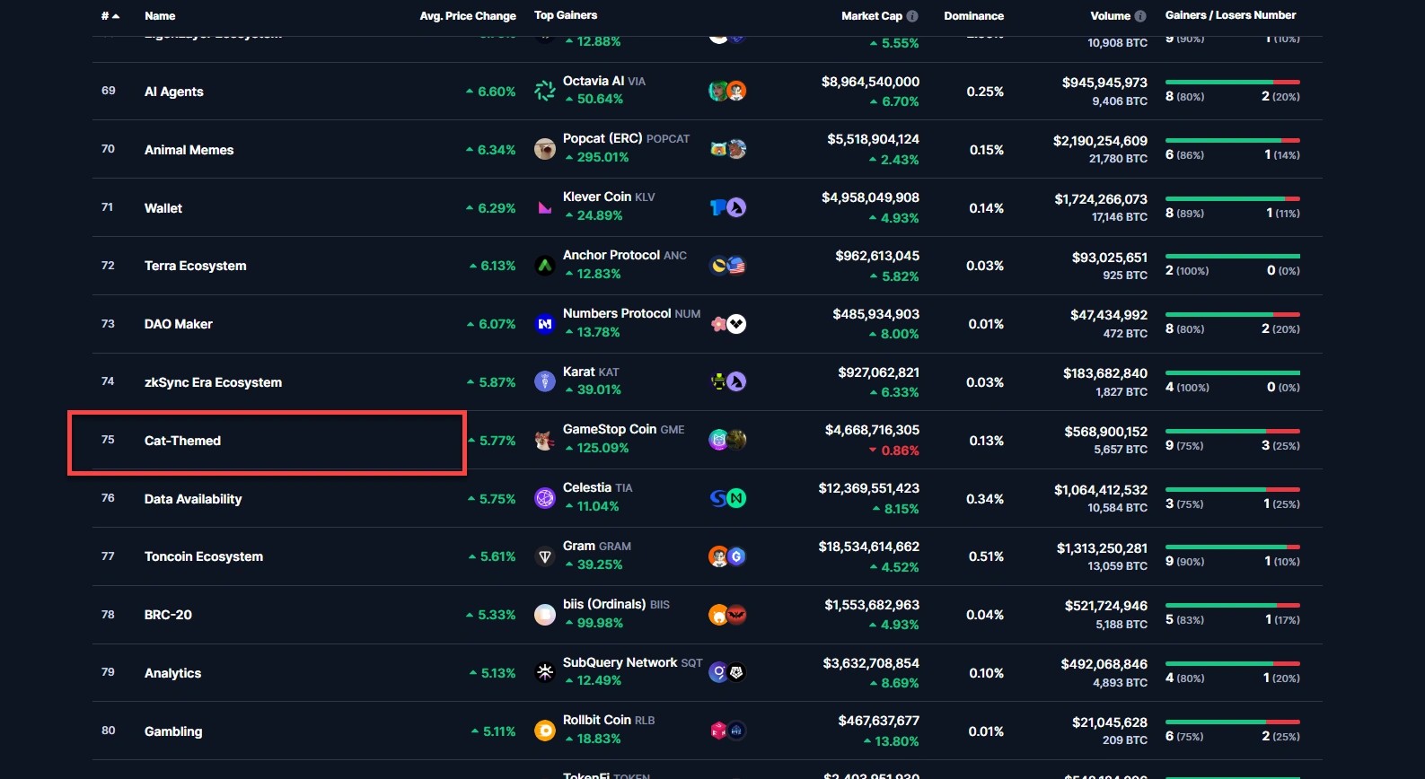Click the coin icons pair in Animal Memes row

tap(727, 149)
